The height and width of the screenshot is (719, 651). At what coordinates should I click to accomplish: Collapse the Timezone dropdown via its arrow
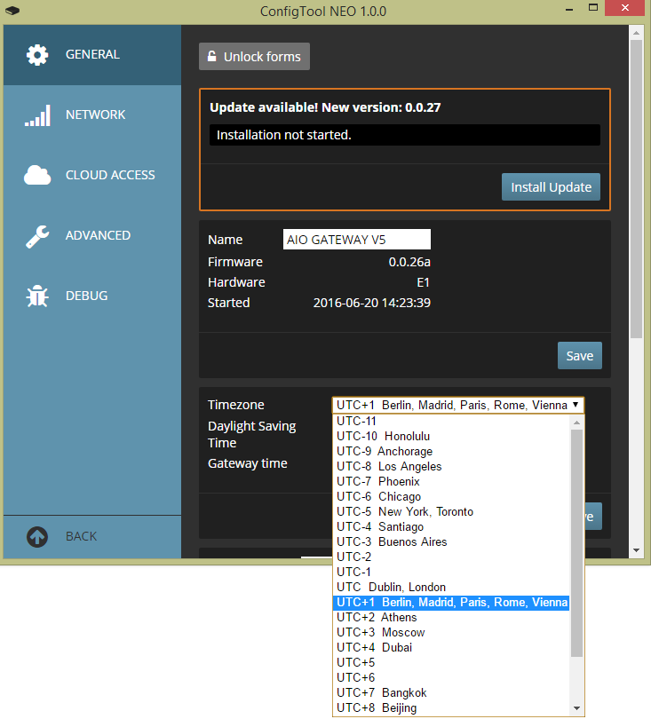coord(576,405)
